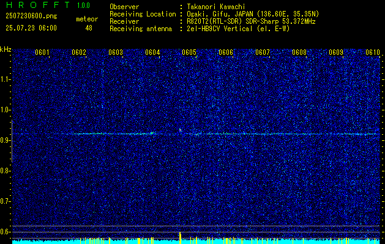
Task: Click the meteor count label
Action: (87, 19)
